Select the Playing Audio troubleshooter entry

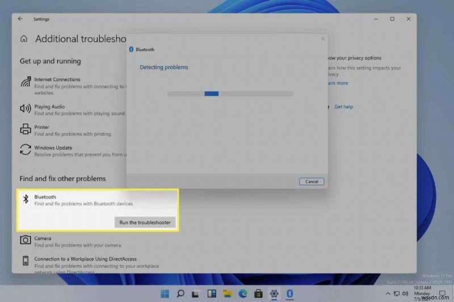73,110
